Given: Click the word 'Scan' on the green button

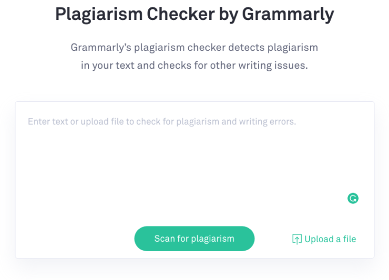Looking at the screenshot, I should (x=164, y=239).
